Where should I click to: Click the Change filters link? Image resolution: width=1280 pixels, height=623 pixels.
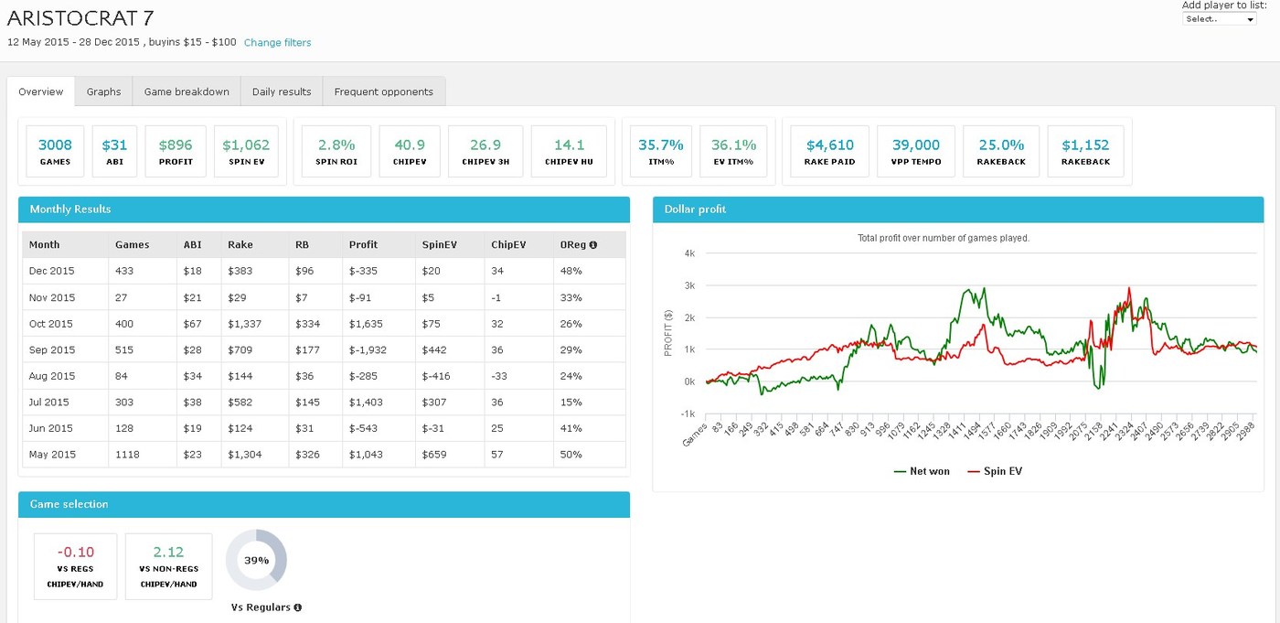pos(277,42)
